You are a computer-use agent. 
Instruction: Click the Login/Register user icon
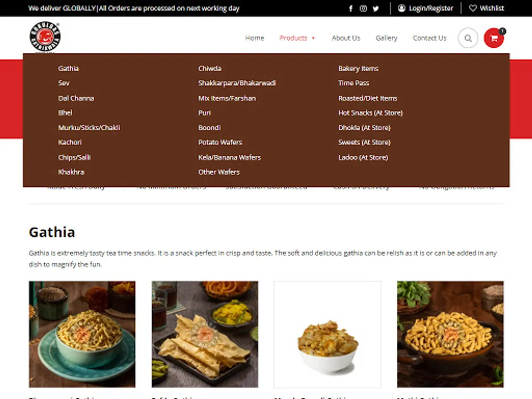click(402, 8)
